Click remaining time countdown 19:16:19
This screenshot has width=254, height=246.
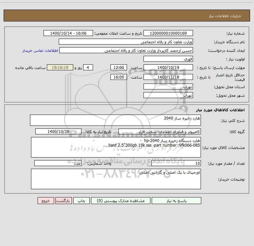click(60, 67)
